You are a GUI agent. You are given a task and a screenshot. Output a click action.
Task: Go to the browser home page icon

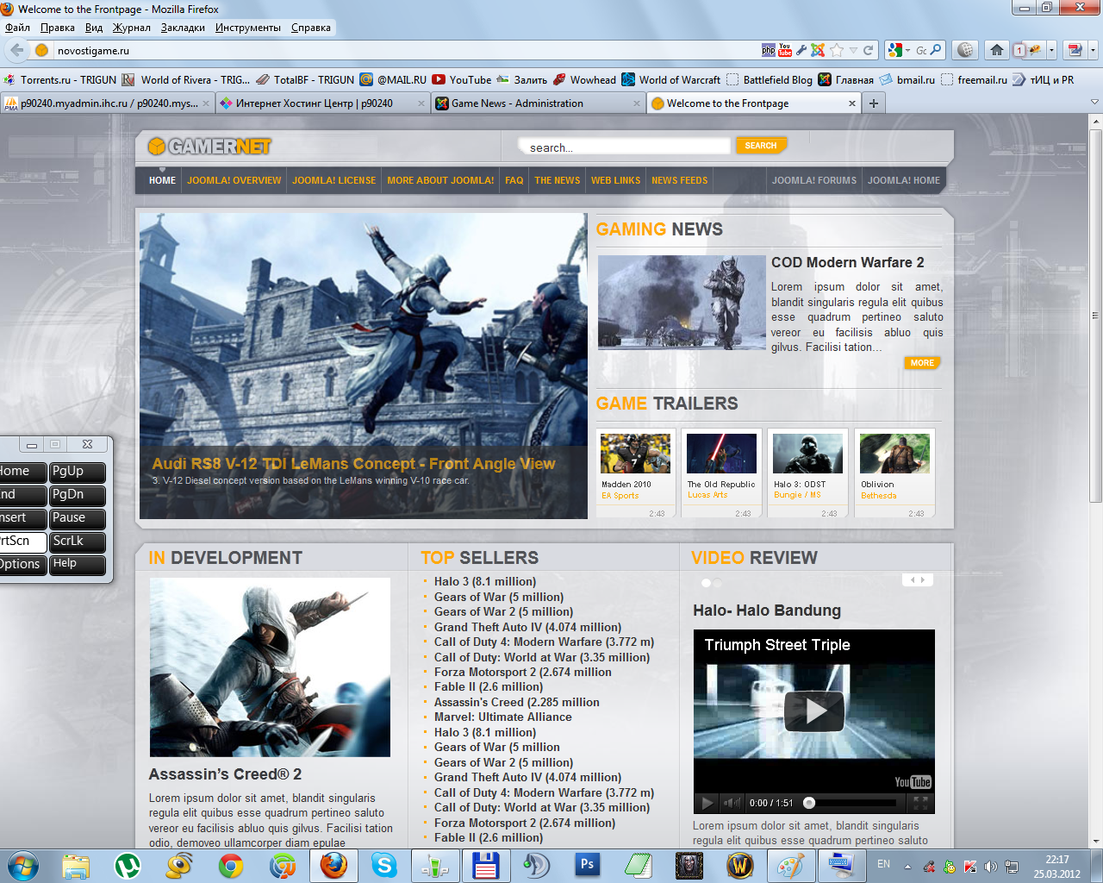tap(996, 50)
